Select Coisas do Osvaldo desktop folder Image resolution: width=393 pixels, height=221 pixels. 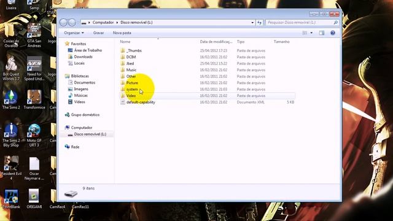11,36
